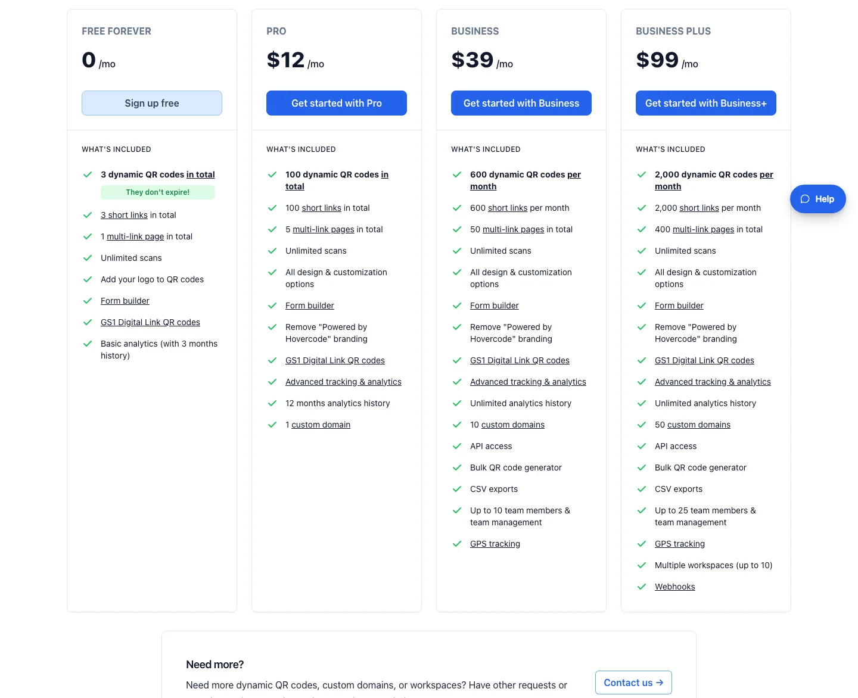Open GPS tracking link in $99 Business Plus plan

tap(680, 544)
